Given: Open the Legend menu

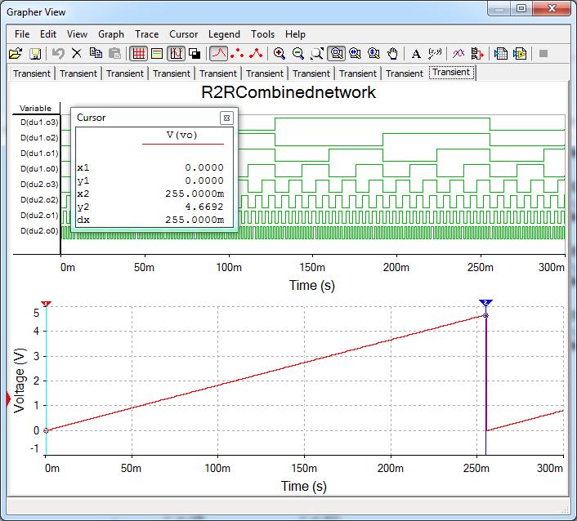Looking at the screenshot, I should point(224,34).
